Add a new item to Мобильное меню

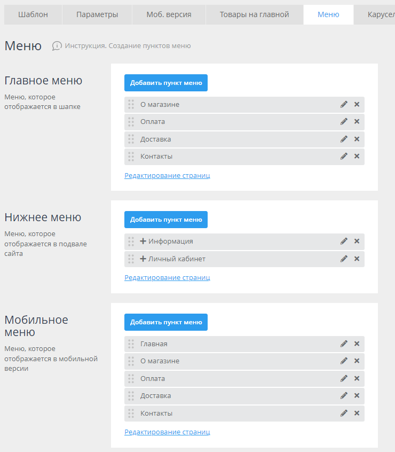166,322
